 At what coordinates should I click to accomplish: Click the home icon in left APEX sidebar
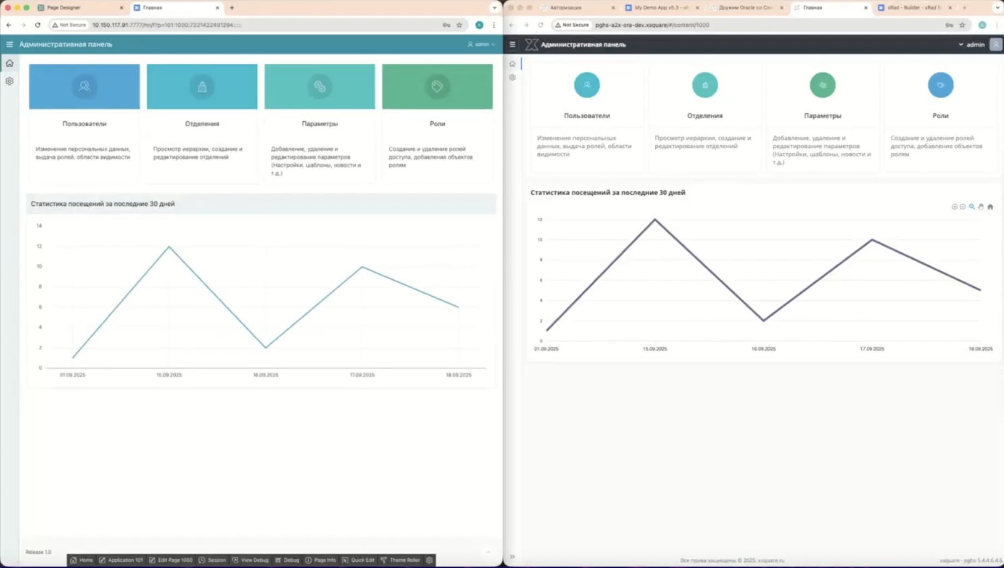coord(9,63)
